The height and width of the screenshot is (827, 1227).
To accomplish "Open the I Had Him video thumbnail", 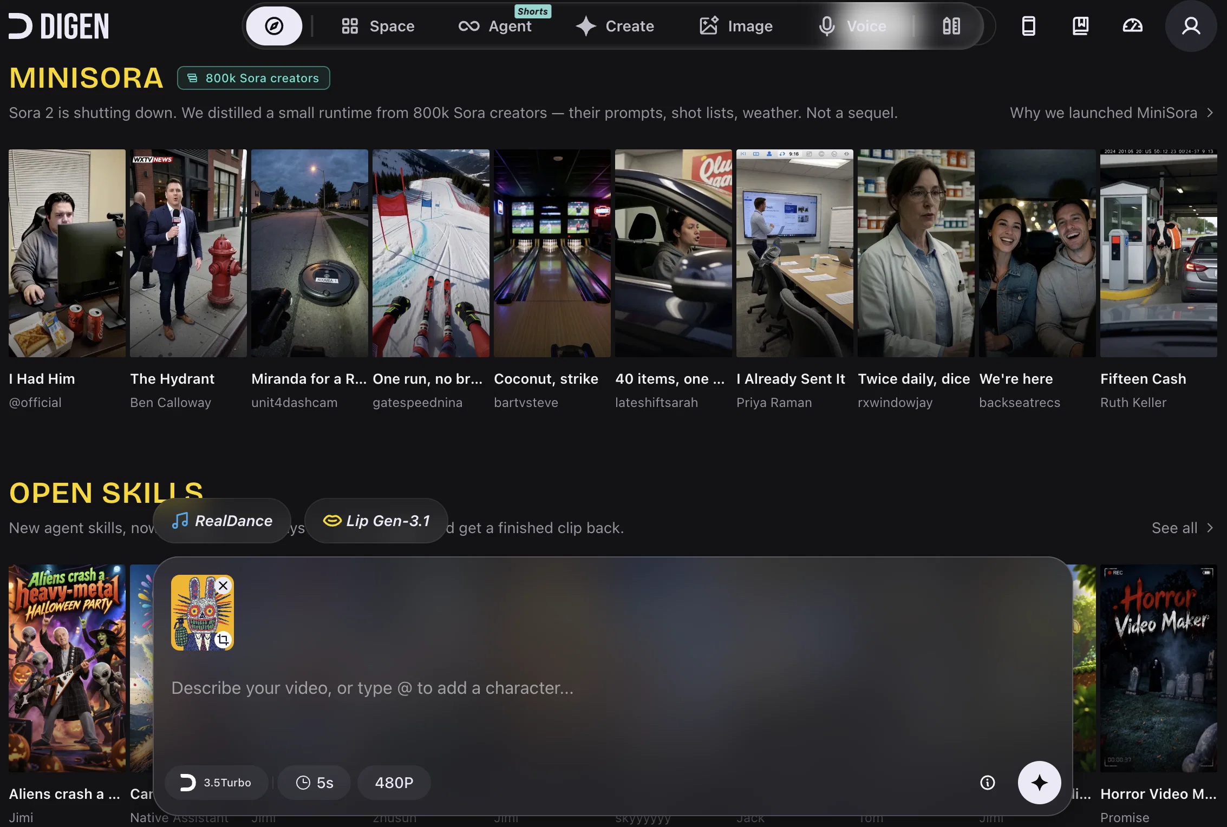I will click(67, 253).
